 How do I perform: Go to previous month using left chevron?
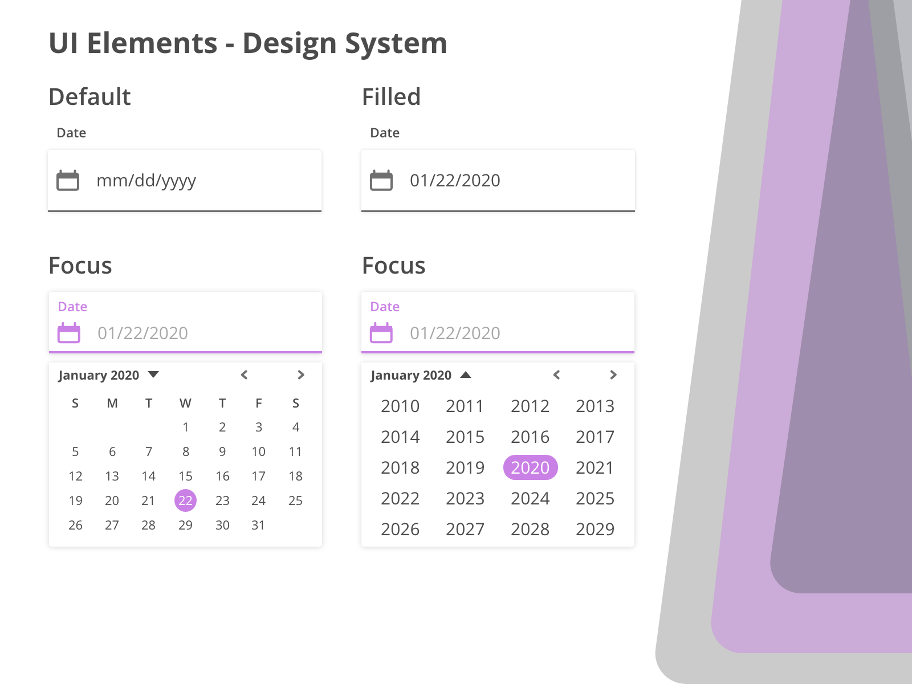point(243,374)
